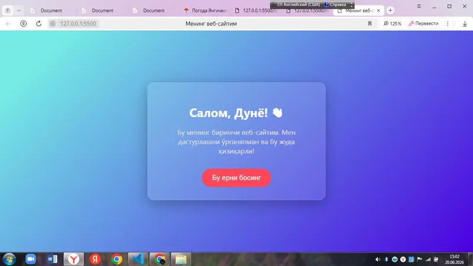Open the browser hamburger menu
Image resolution: width=473 pixels, height=266 pixels.
pyautogui.click(x=419, y=6)
